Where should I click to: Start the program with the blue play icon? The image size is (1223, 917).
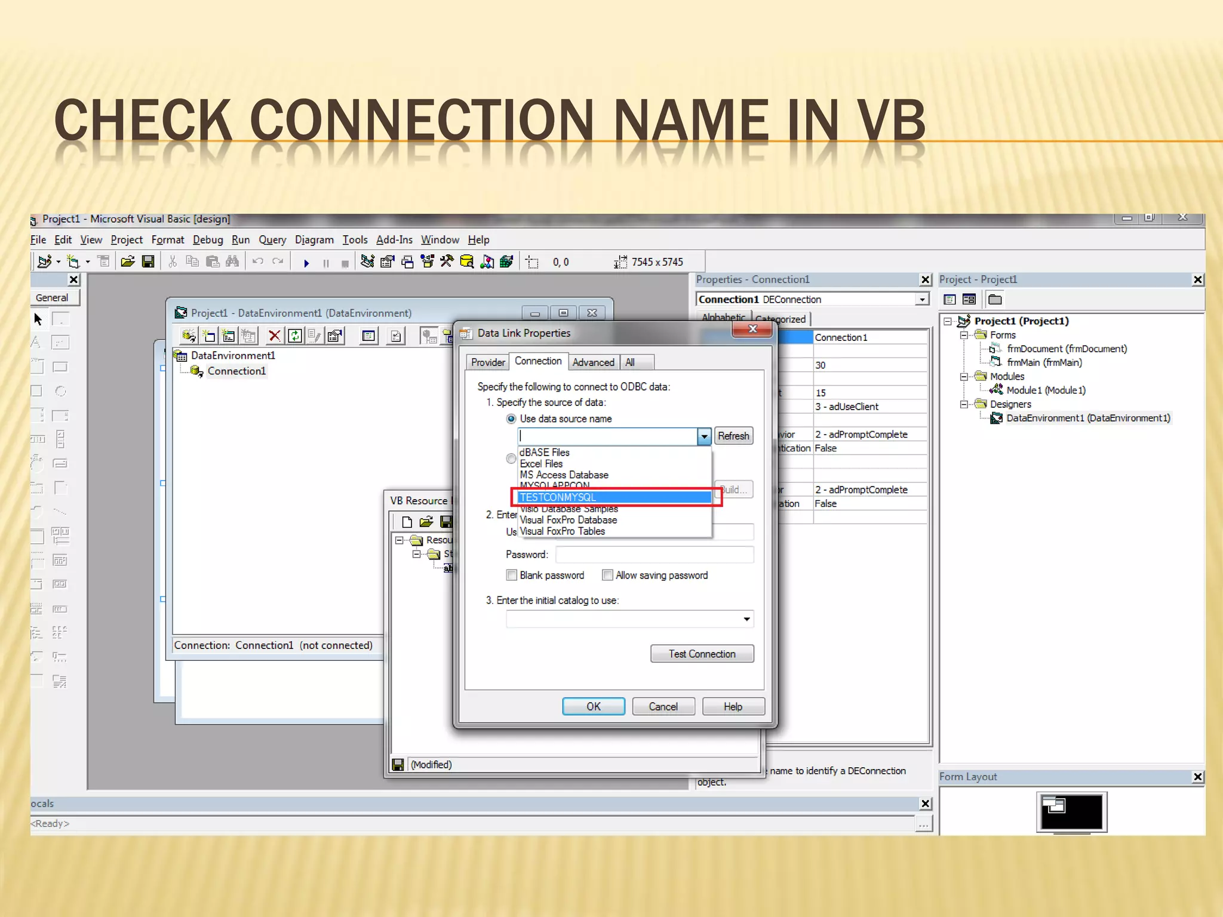click(x=306, y=263)
